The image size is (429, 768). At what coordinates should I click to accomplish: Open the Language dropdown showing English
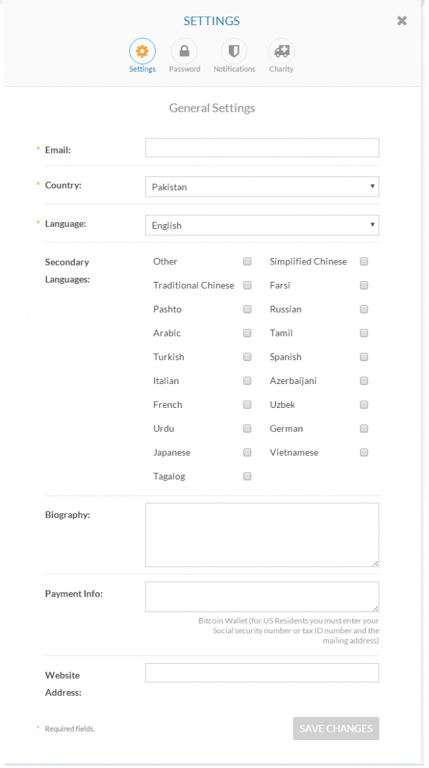point(262,225)
